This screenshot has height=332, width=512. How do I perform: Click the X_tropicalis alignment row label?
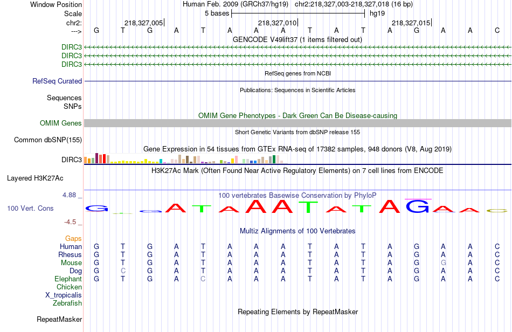(x=64, y=295)
